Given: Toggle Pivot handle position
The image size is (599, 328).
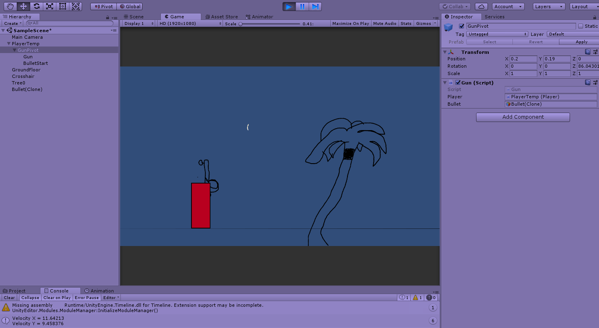Looking at the screenshot, I should (103, 7).
